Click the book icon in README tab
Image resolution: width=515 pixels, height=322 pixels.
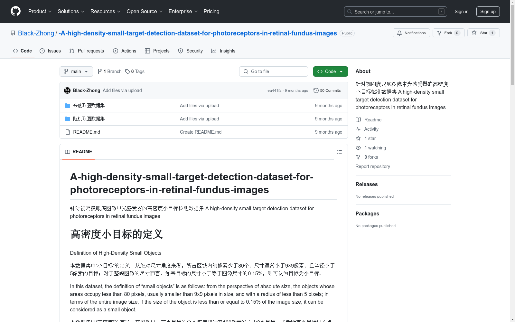pyautogui.click(x=68, y=152)
